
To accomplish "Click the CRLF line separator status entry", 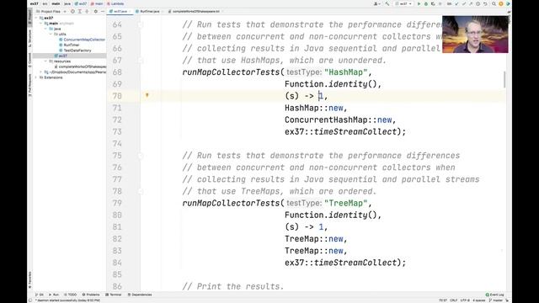I will click(453, 300).
